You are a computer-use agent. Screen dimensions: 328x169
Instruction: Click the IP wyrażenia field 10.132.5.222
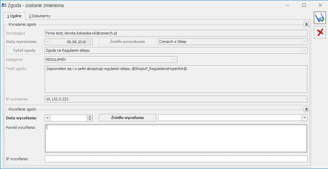tap(176, 99)
